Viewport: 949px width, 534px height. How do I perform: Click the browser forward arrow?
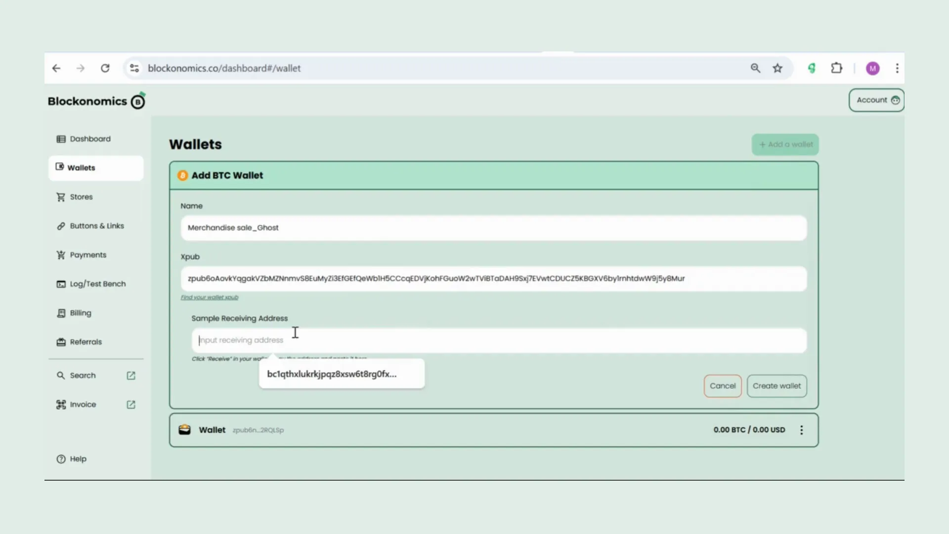(x=81, y=68)
